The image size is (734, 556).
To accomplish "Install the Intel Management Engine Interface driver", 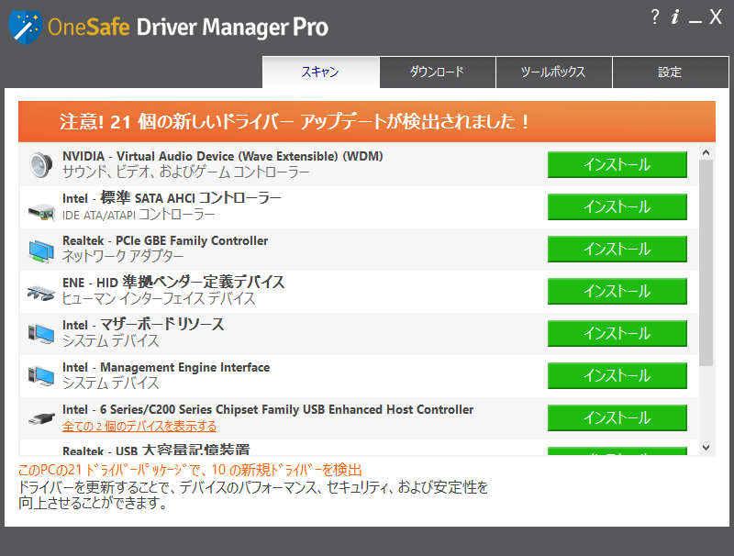I will tap(617, 375).
